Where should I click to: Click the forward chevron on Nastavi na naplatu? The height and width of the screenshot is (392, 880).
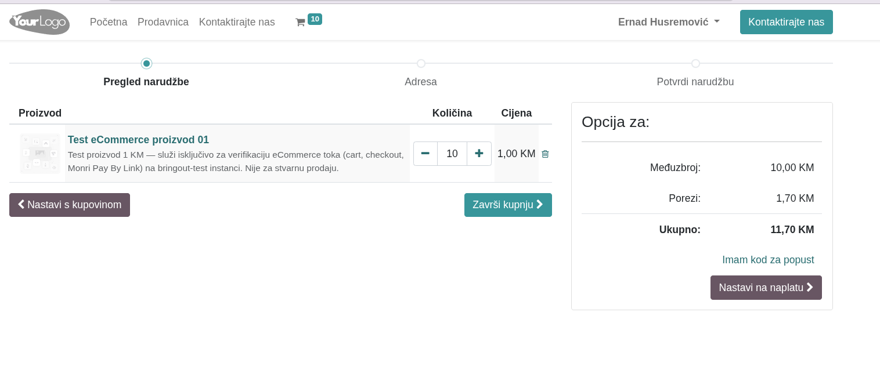click(x=809, y=287)
